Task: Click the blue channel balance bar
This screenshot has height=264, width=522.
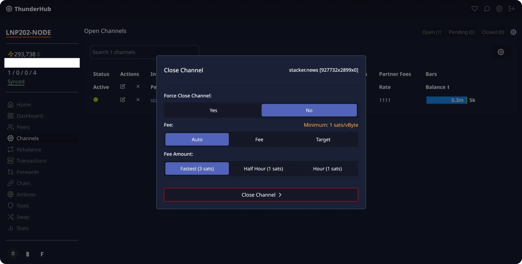Action: point(447,100)
